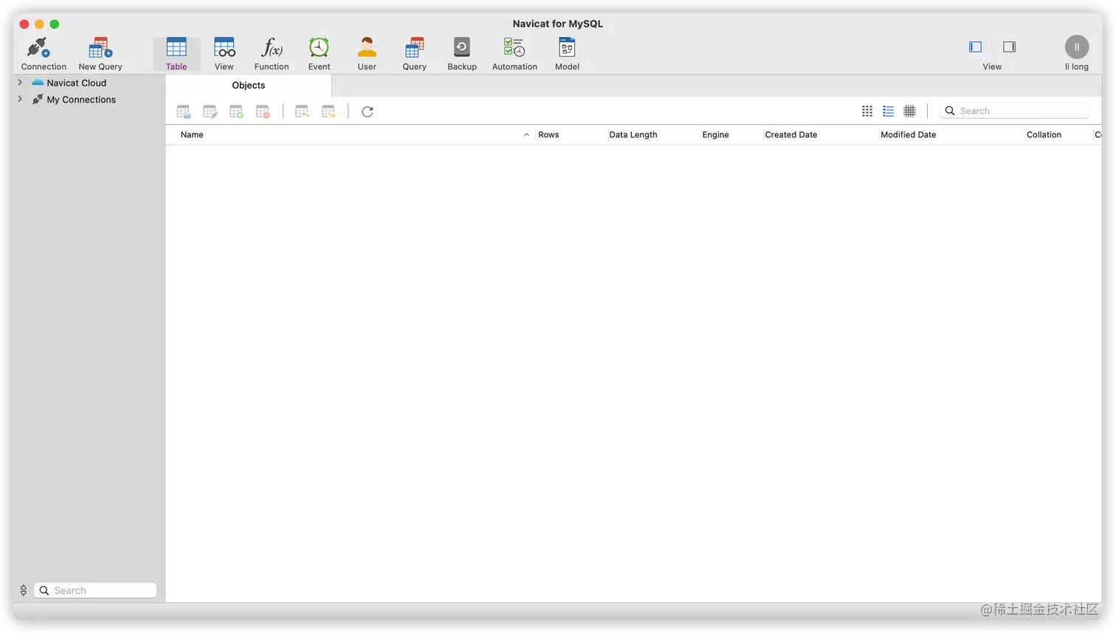Open the li long account avatar
Image resolution: width=1116 pixels, height=634 pixels.
1077,47
